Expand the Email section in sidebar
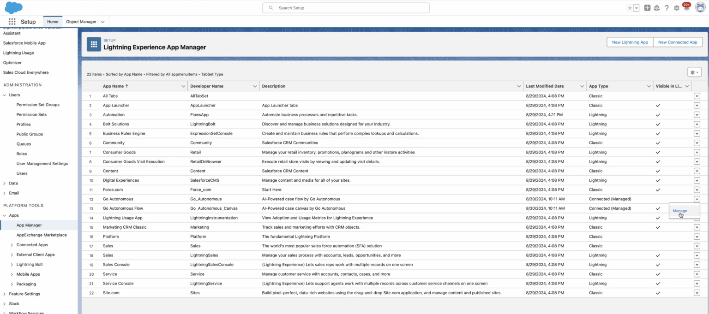Screen dimensions: 709x314 click(x=5, y=193)
